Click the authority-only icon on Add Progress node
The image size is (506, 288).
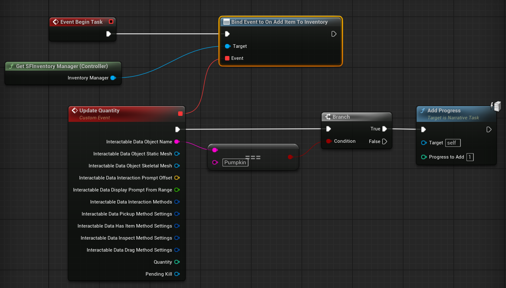tap(496, 106)
